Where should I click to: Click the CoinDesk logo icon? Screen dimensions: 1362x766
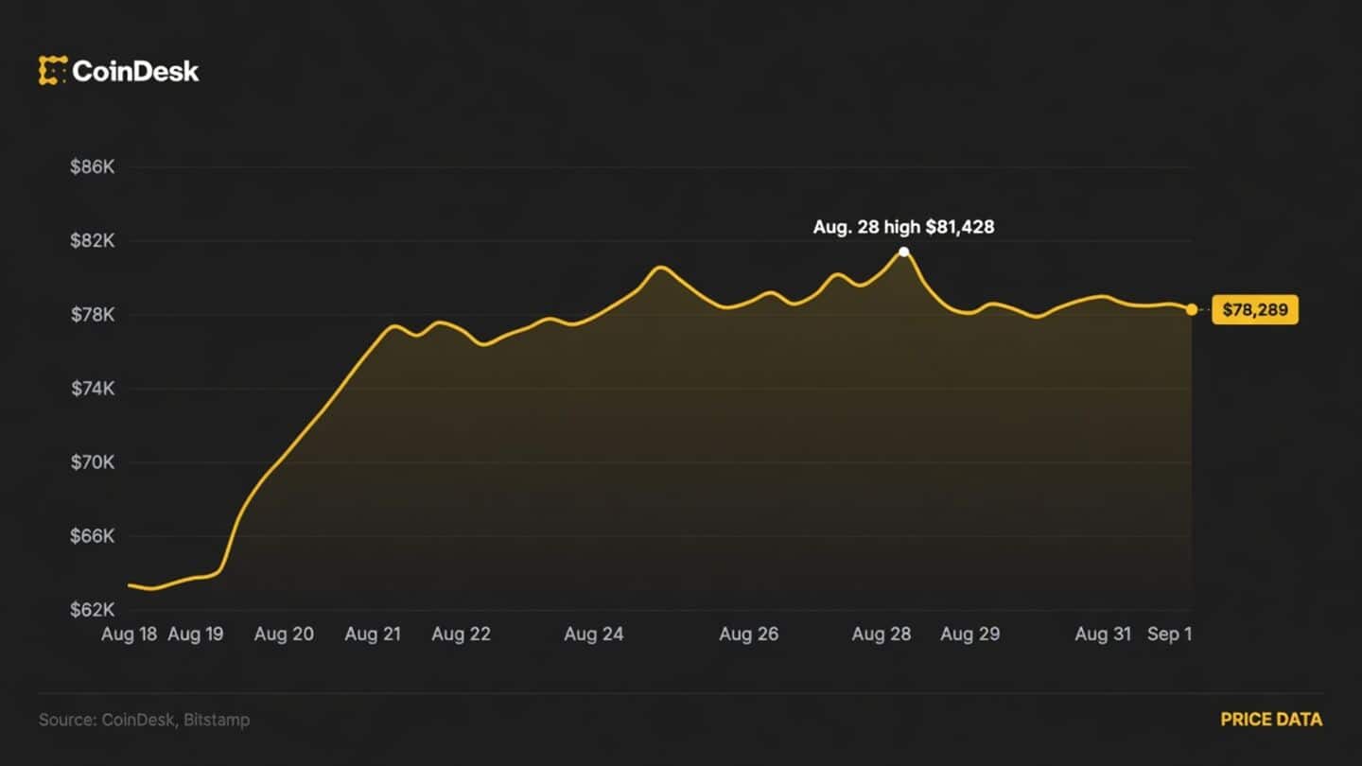(x=52, y=71)
